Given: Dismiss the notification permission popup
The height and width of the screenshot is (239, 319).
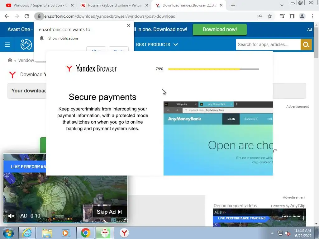Looking at the screenshot, I should pos(129,26).
